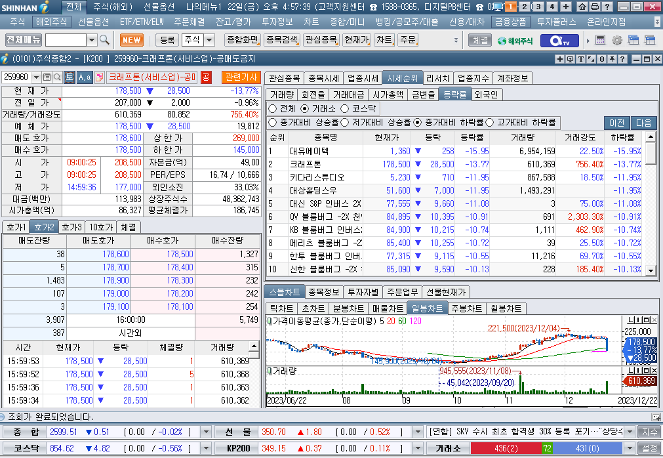The width and height of the screenshot is (663, 458).
Task: Switch to the 거래량 ranking tab
Action: pyautogui.click(x=282, y=94)
